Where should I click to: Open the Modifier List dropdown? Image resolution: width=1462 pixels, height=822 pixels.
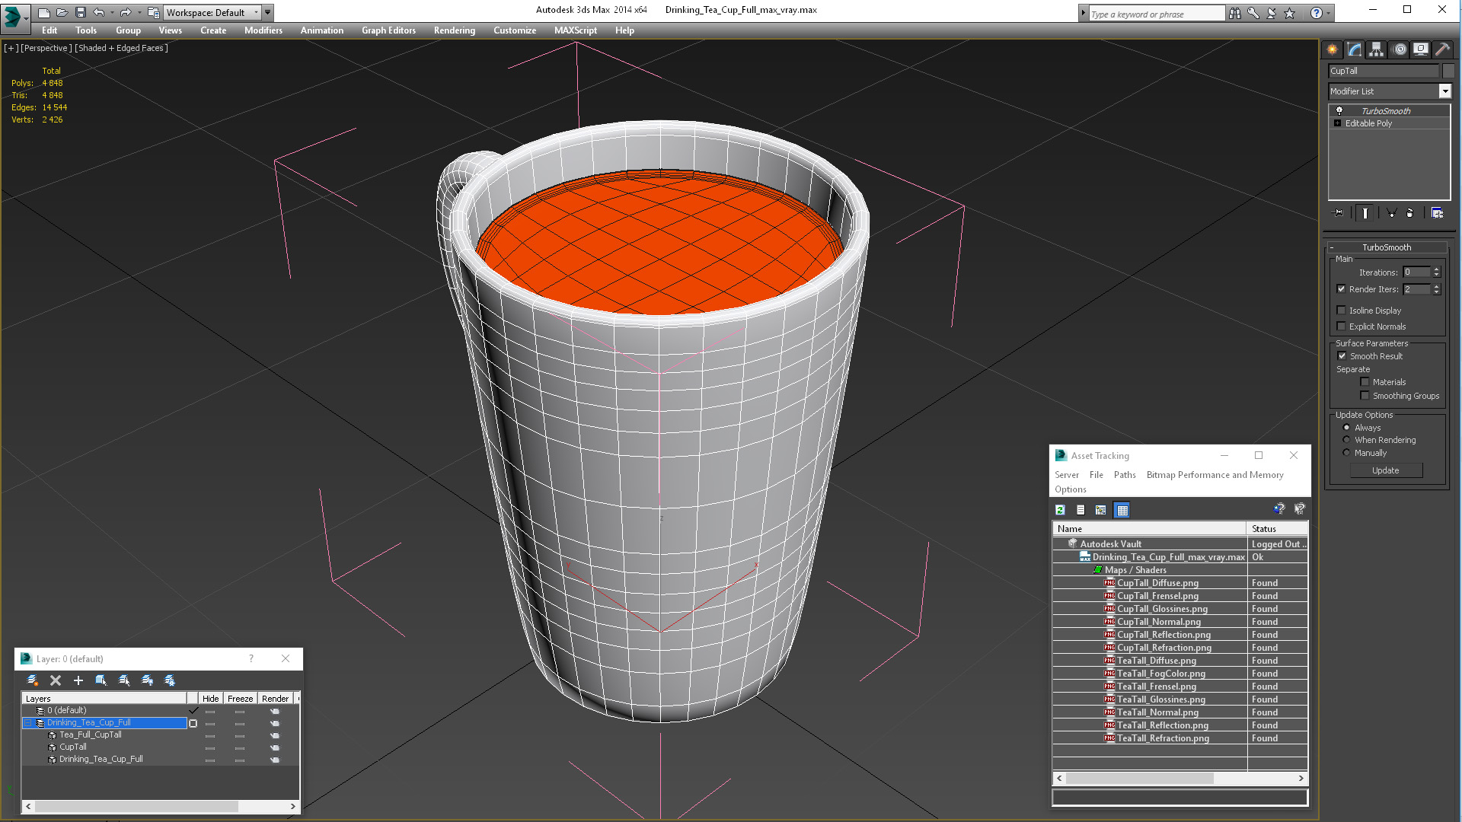click(1444, 91)
